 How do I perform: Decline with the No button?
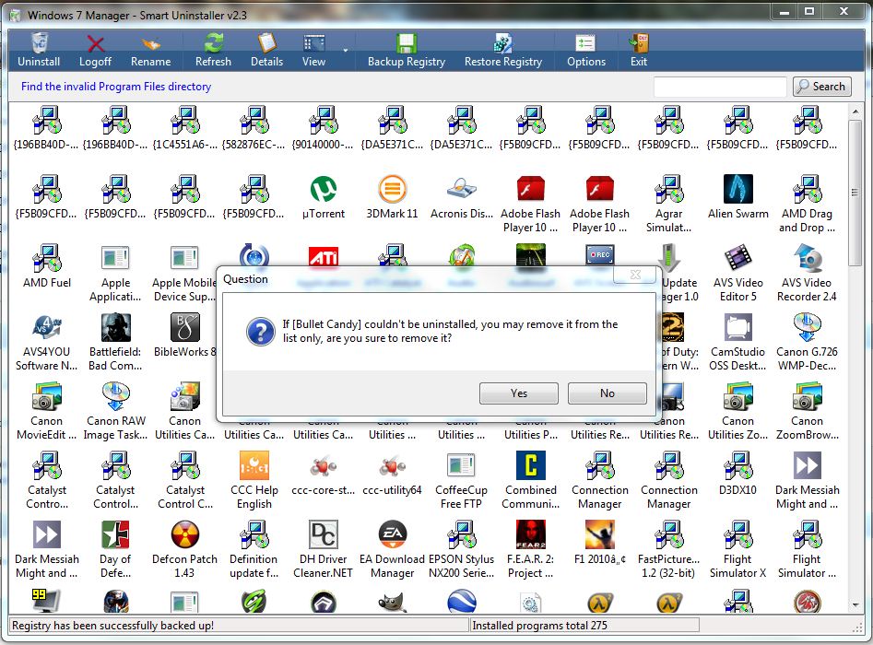(607, 393)
